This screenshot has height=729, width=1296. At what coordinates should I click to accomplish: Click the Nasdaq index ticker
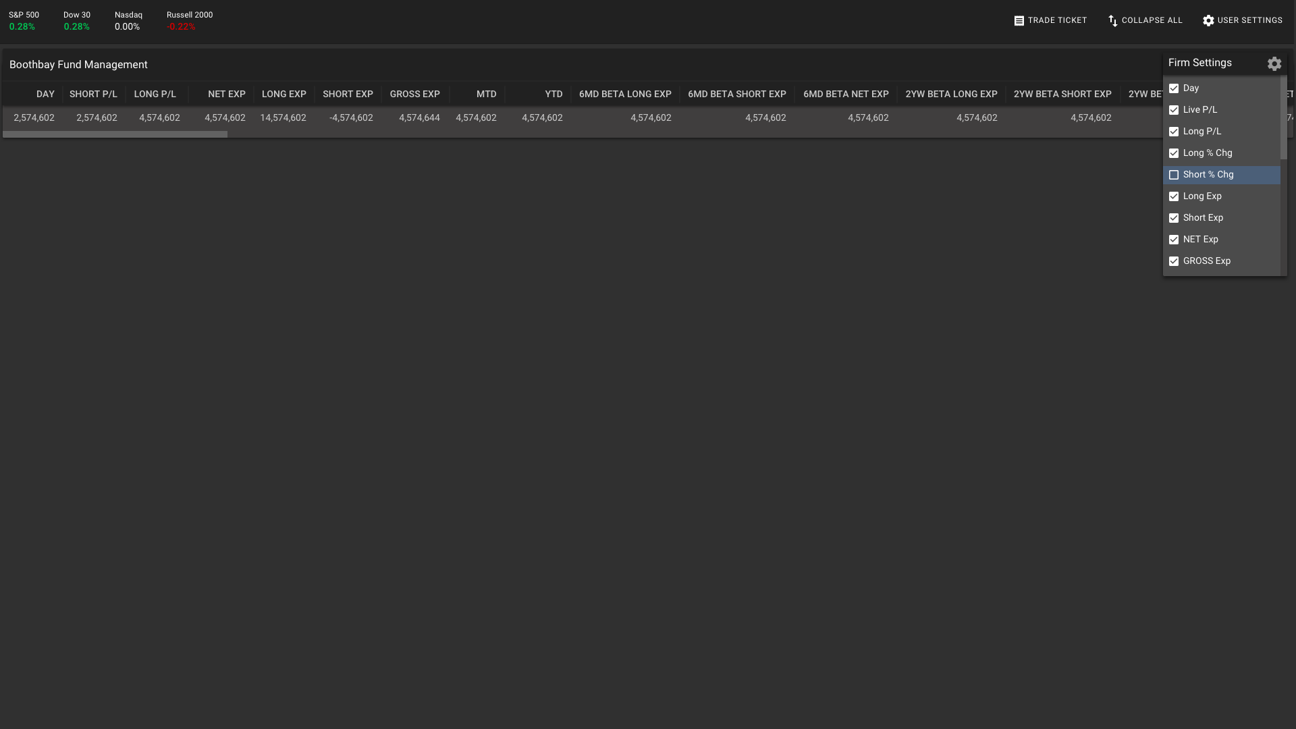(x=128, y=21)
